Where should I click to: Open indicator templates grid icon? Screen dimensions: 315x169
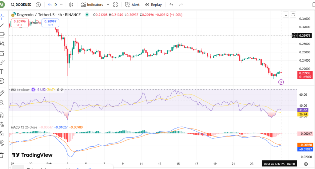[115, 5]
